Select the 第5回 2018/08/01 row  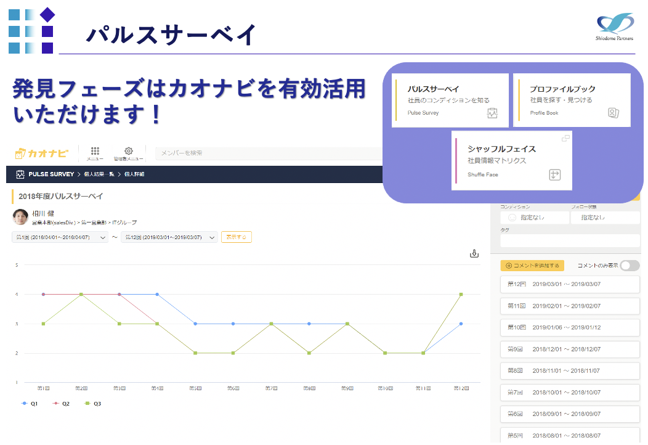[x=570, y=435]
